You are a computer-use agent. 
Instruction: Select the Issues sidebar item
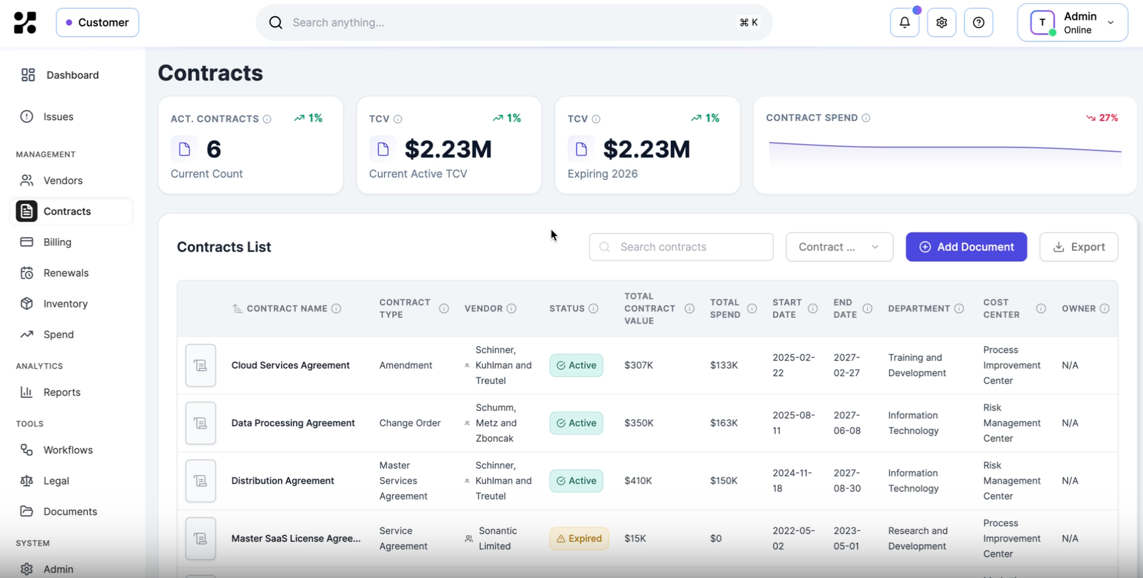click(60, 116)
